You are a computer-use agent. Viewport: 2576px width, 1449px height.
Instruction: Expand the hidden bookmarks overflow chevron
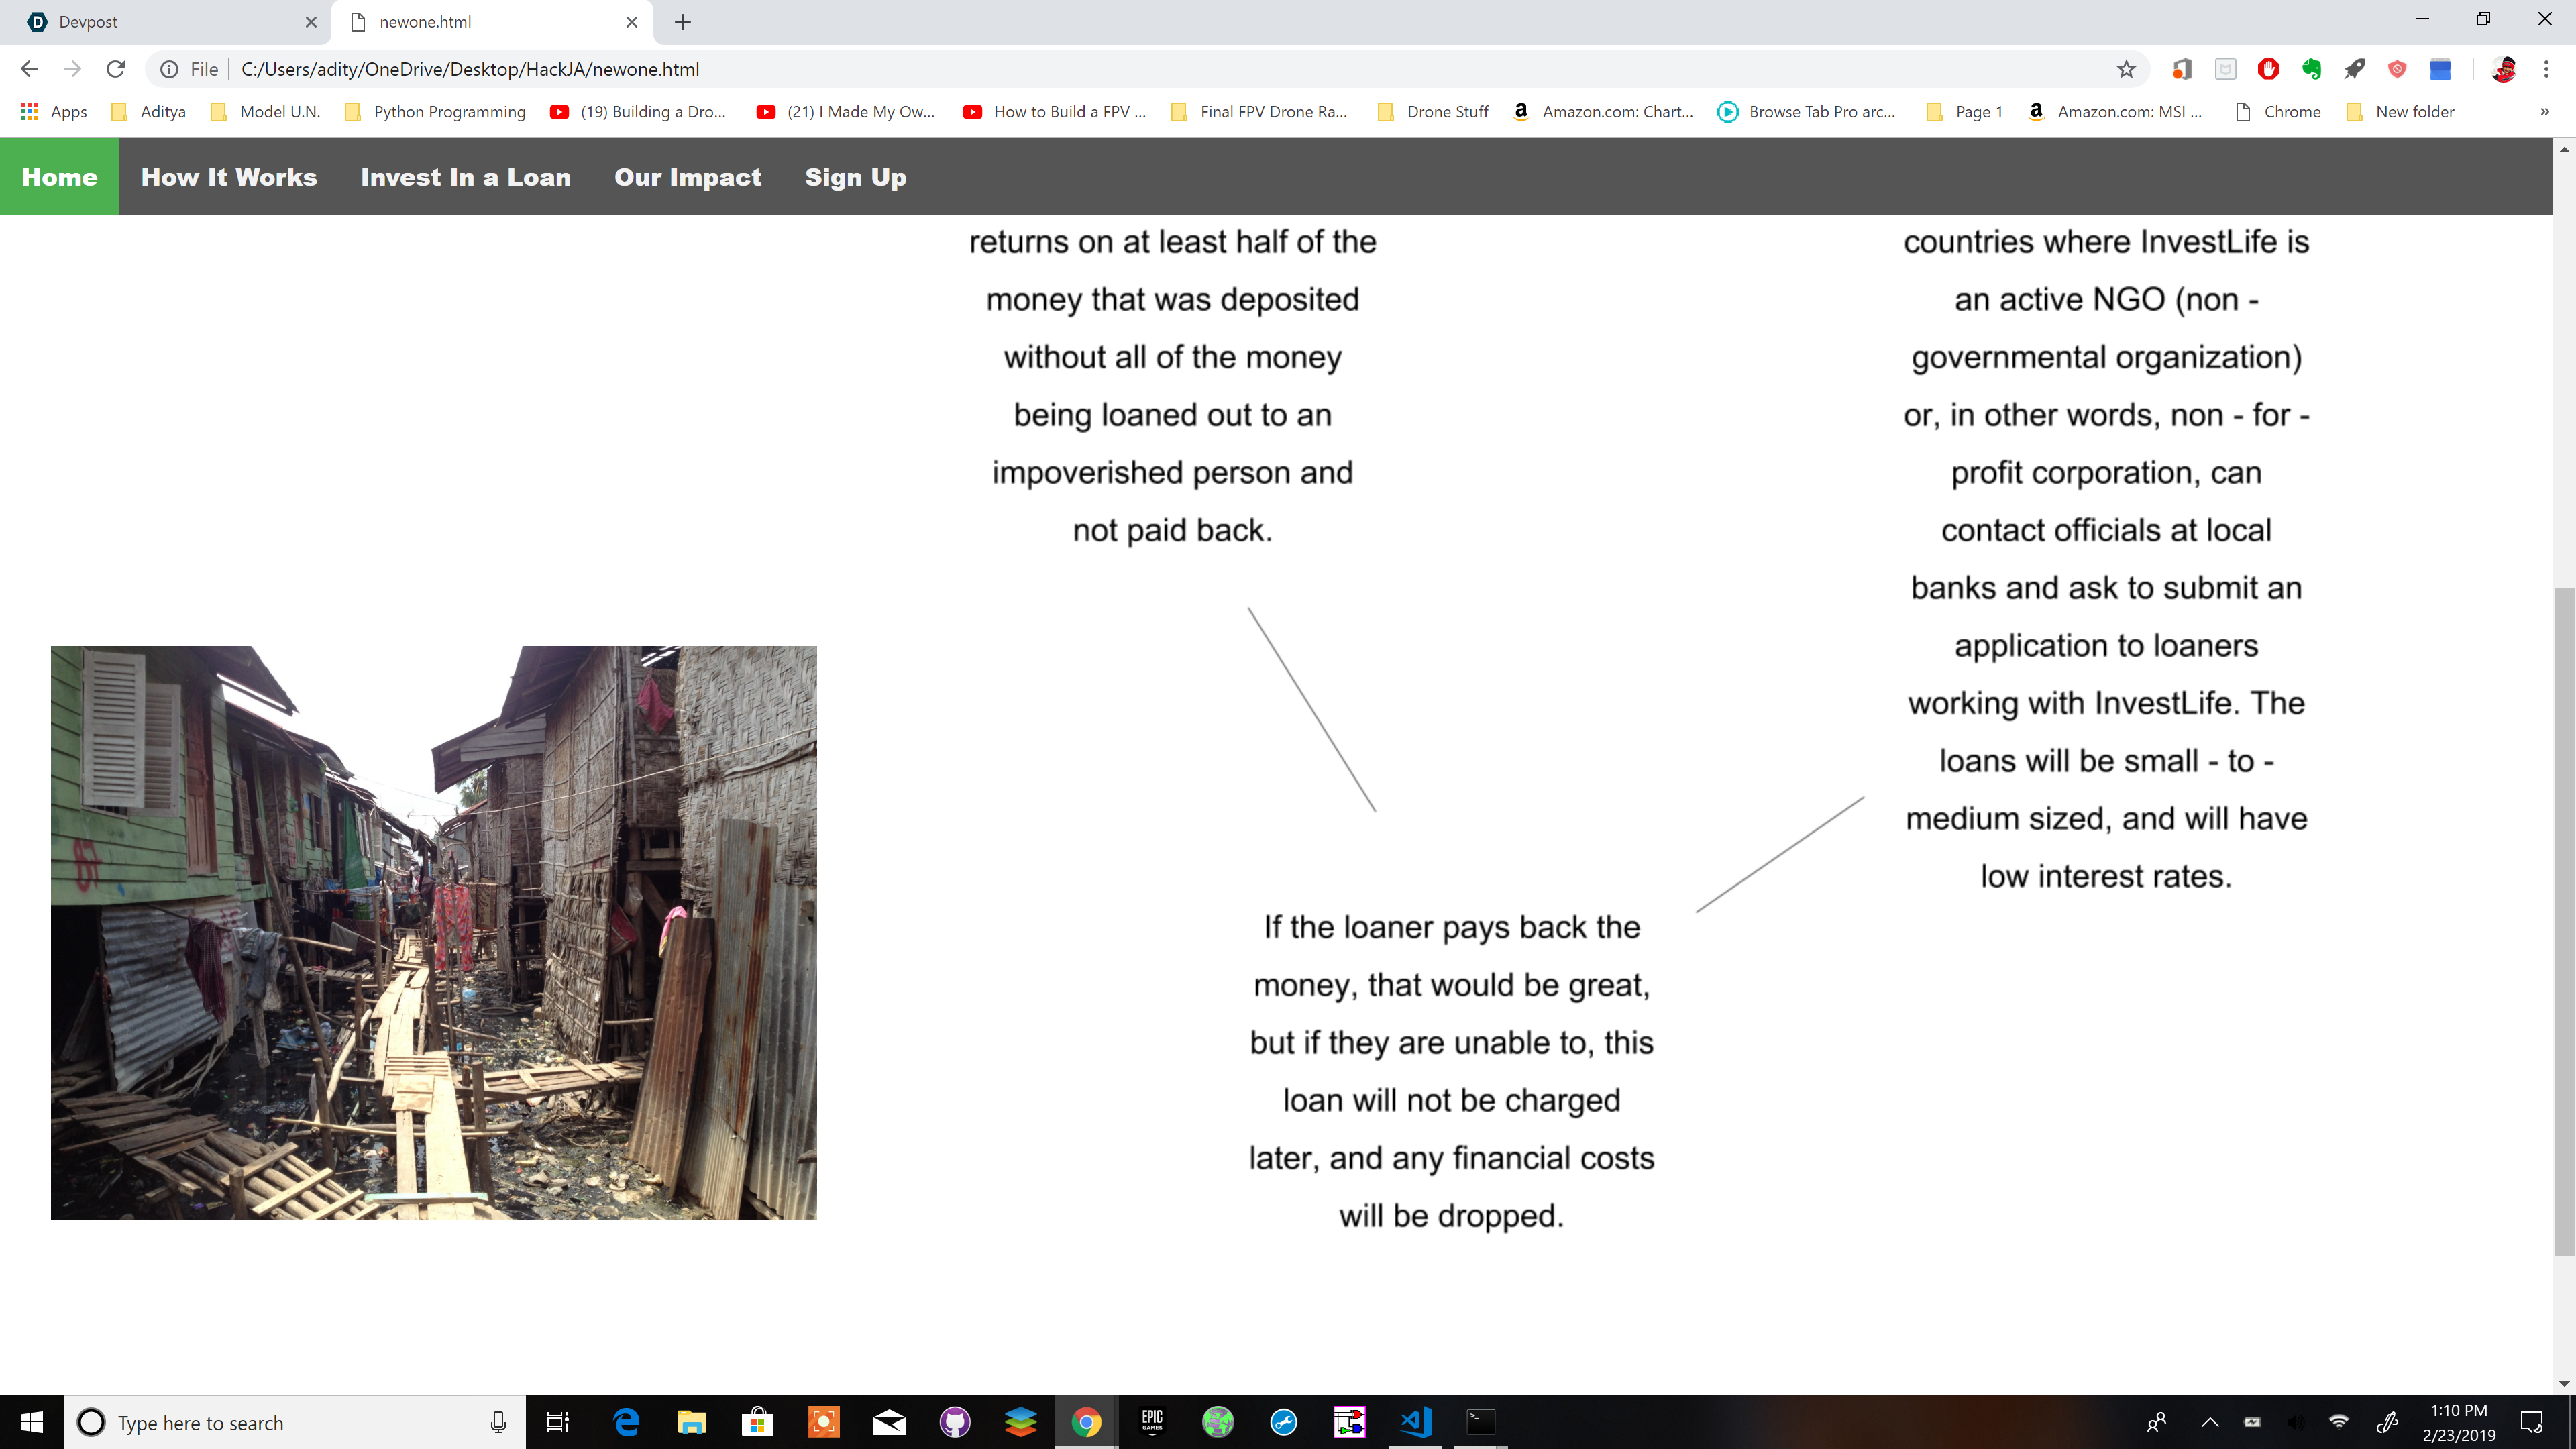pyautogui.click(x=2544, y=112)
